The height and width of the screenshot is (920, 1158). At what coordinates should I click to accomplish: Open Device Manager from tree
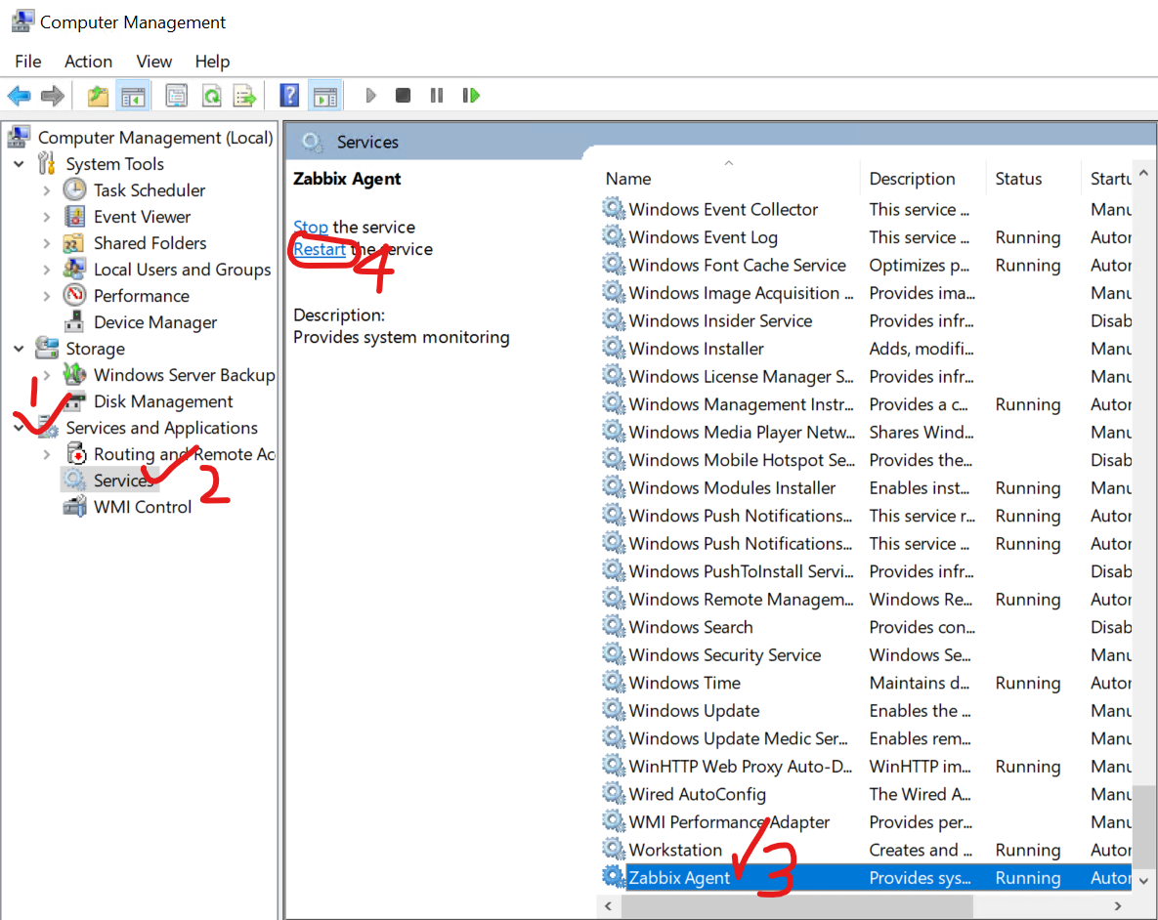[x=155, y=322]
